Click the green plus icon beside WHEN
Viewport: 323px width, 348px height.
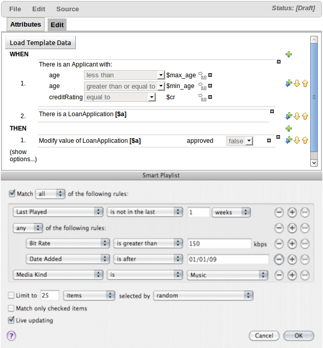[289, 54]
